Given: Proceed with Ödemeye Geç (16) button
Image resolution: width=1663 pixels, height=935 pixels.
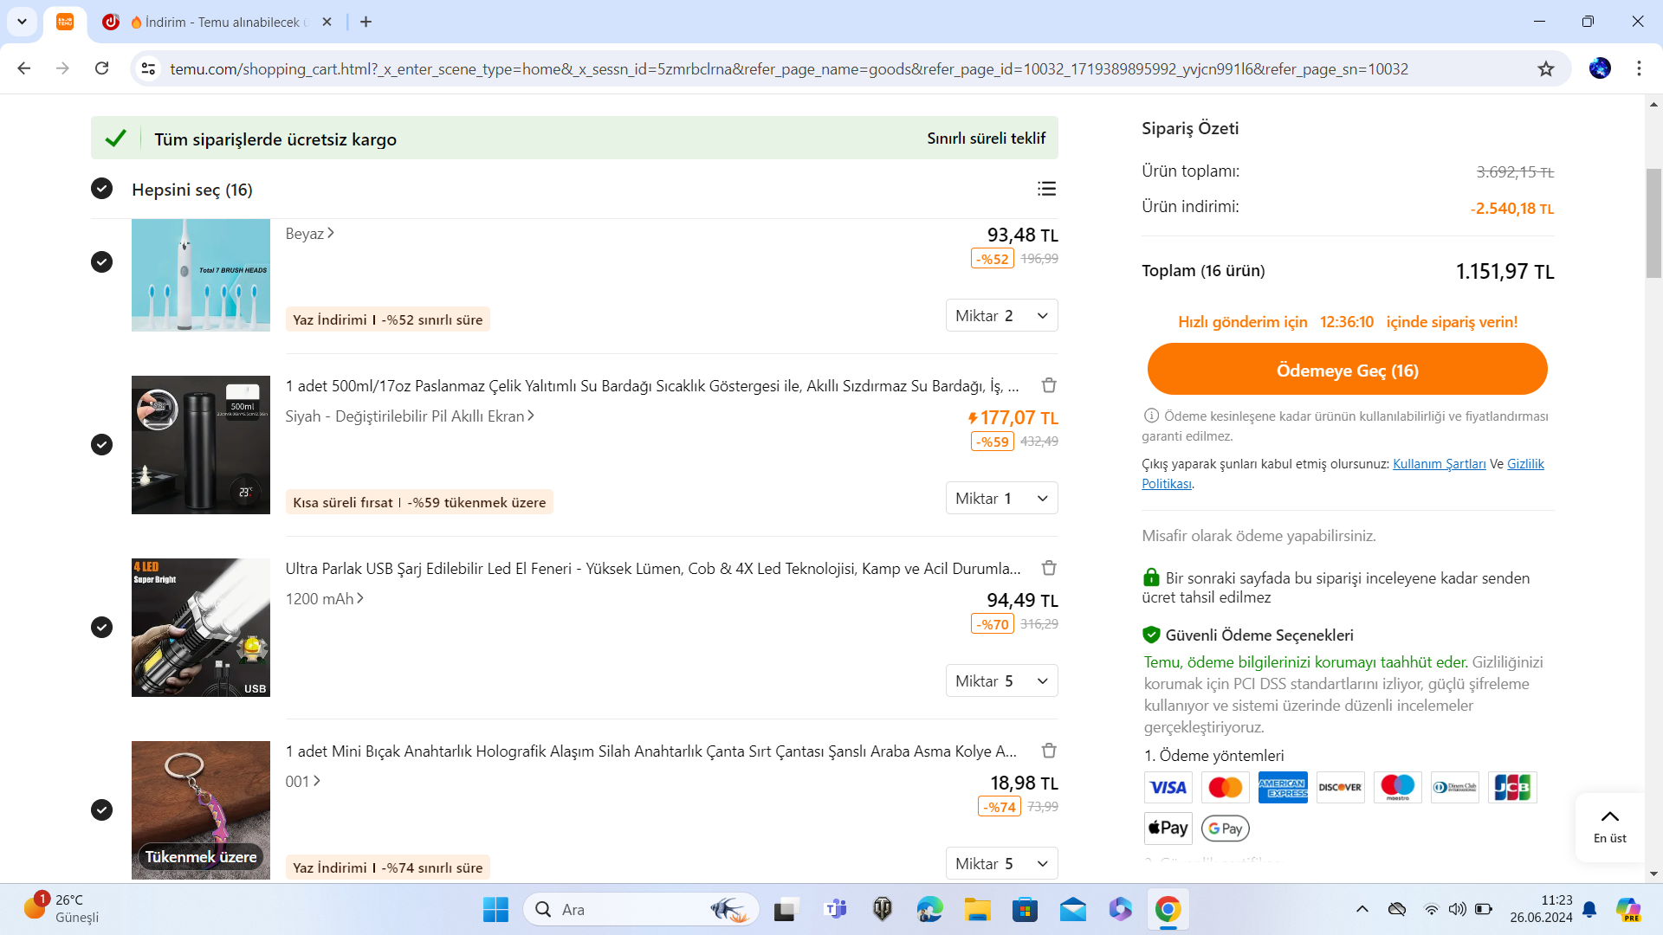Looking at the screenshot, I should tap(1347, 370).
